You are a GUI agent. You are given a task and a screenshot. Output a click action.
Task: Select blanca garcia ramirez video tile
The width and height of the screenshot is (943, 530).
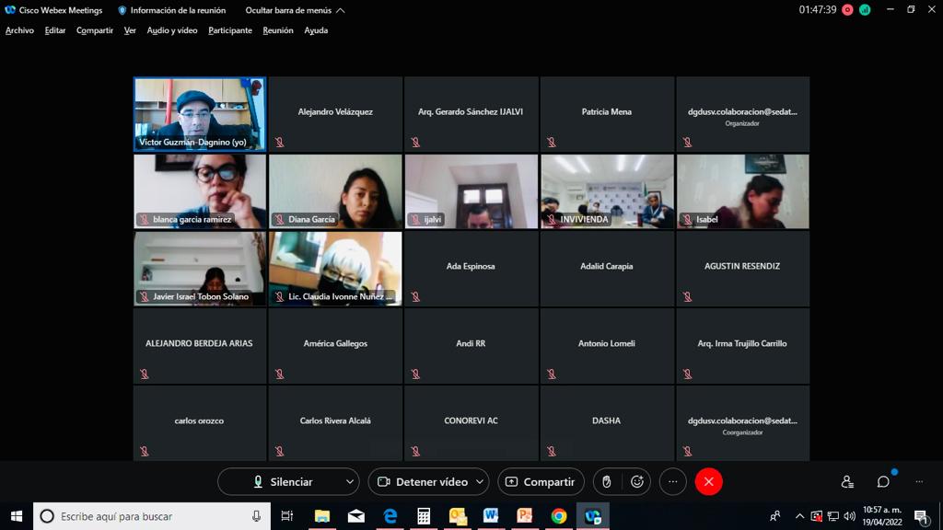point(200,191)
